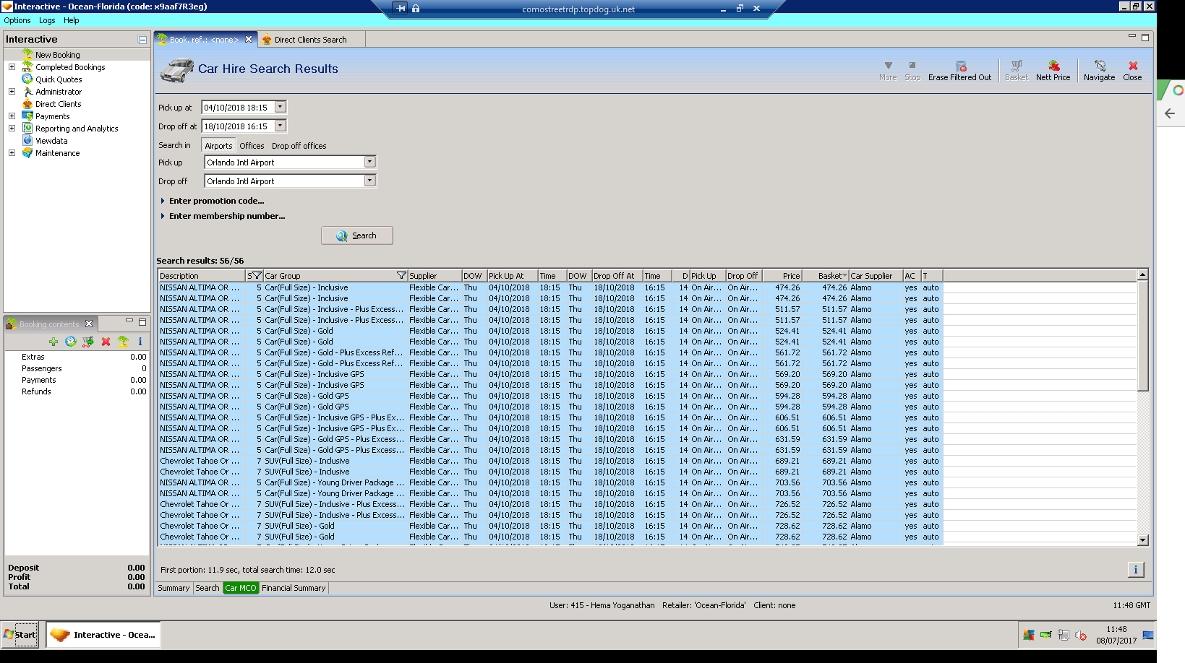The width and height of the screenshot is (1185, 663).
Task: Click the palm tree island icon in Booking contents
Action: [123, 342]
